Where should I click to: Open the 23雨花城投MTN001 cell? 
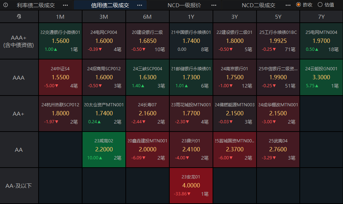coord(191,114)
